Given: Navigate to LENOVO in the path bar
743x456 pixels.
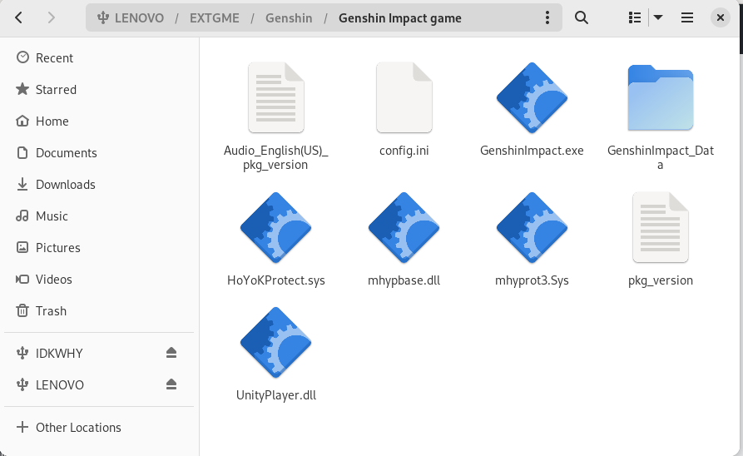Looking at the screenshot, I should [x=131, y=18].
